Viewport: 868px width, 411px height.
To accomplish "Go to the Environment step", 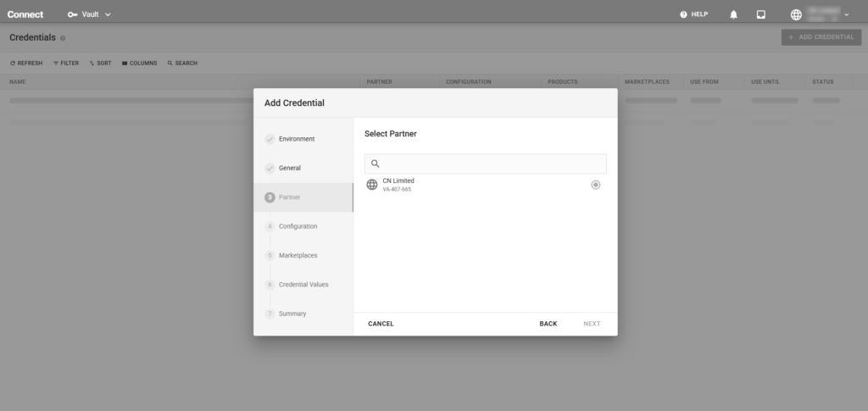I will pos(296,139).
